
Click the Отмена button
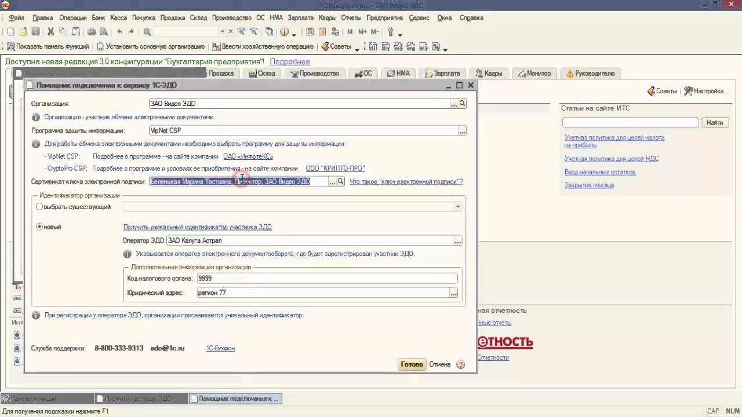click(x=440, y=364)
